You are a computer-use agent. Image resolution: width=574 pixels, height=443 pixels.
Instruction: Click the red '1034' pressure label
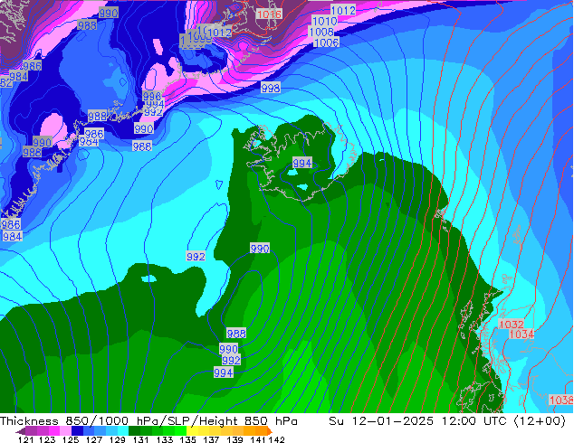click(x=521, y=334)
